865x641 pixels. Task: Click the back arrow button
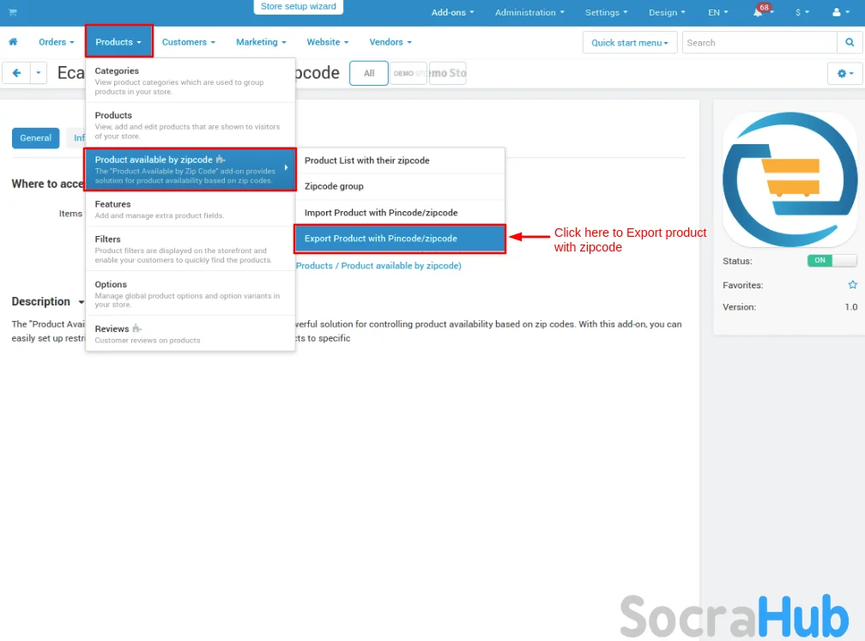16,73
